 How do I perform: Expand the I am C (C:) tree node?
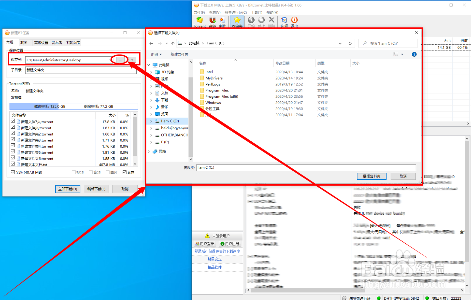coord(151,121)
